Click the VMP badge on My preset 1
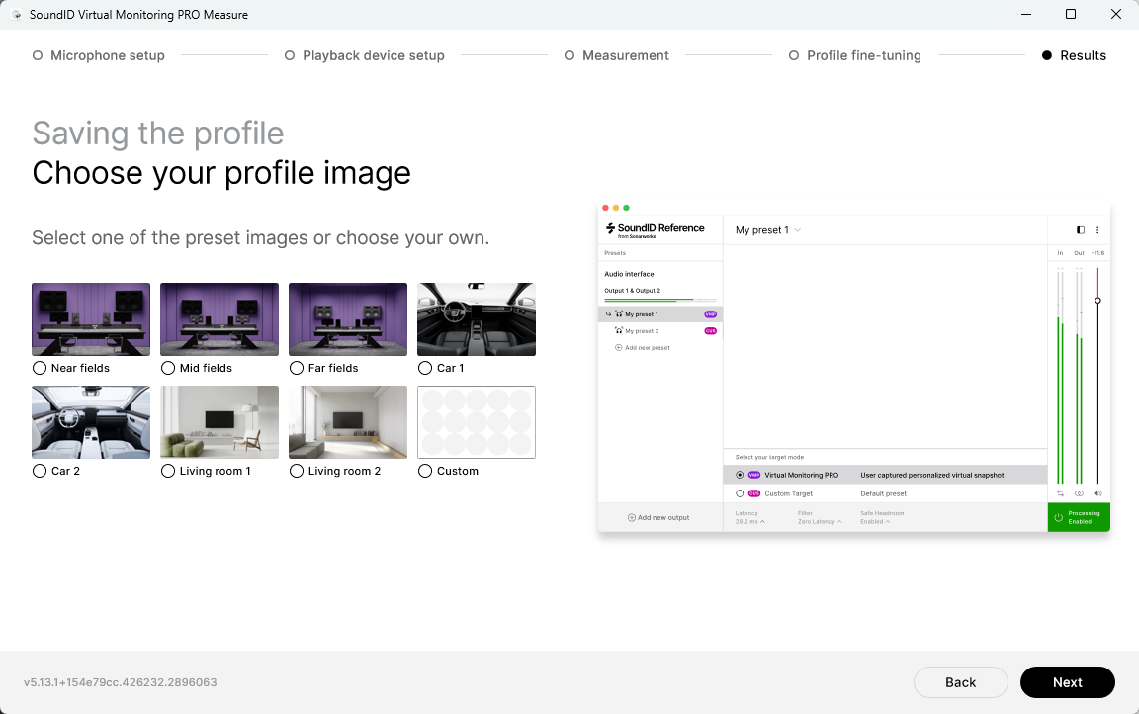Image resolution: width=1139 pixels, height=714 pixels. coord(711,314)
